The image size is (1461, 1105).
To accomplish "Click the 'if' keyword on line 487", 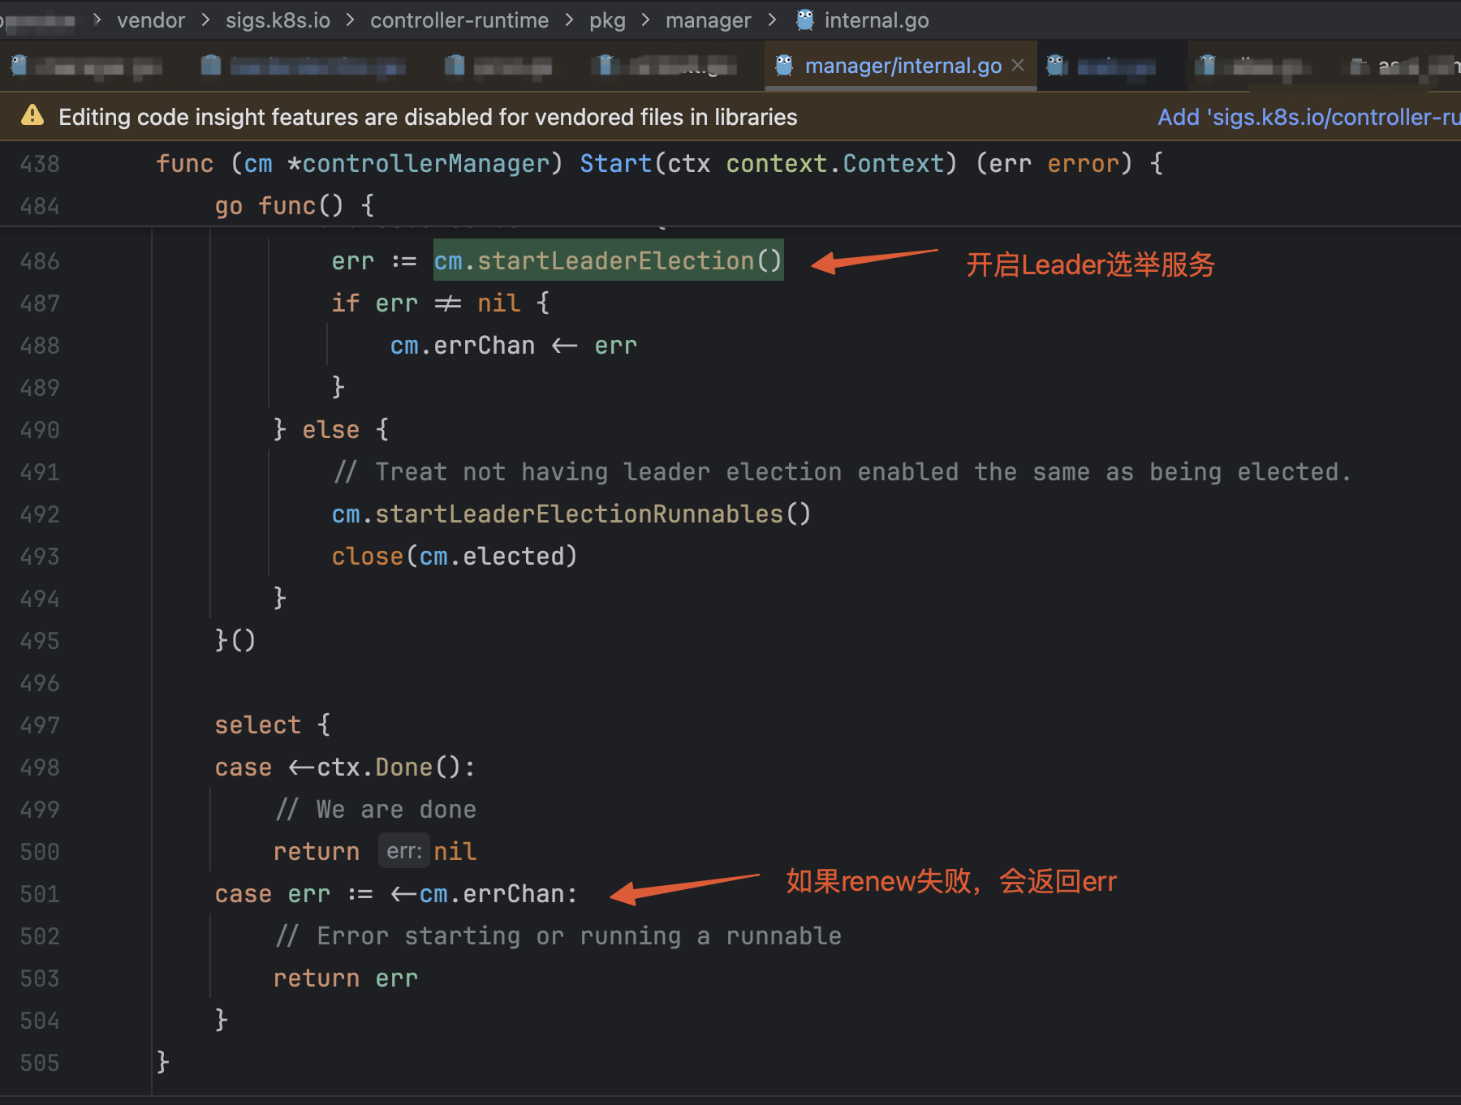I will [346, 303].
